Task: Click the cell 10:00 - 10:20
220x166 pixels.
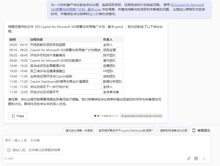Action: (18, 66)
